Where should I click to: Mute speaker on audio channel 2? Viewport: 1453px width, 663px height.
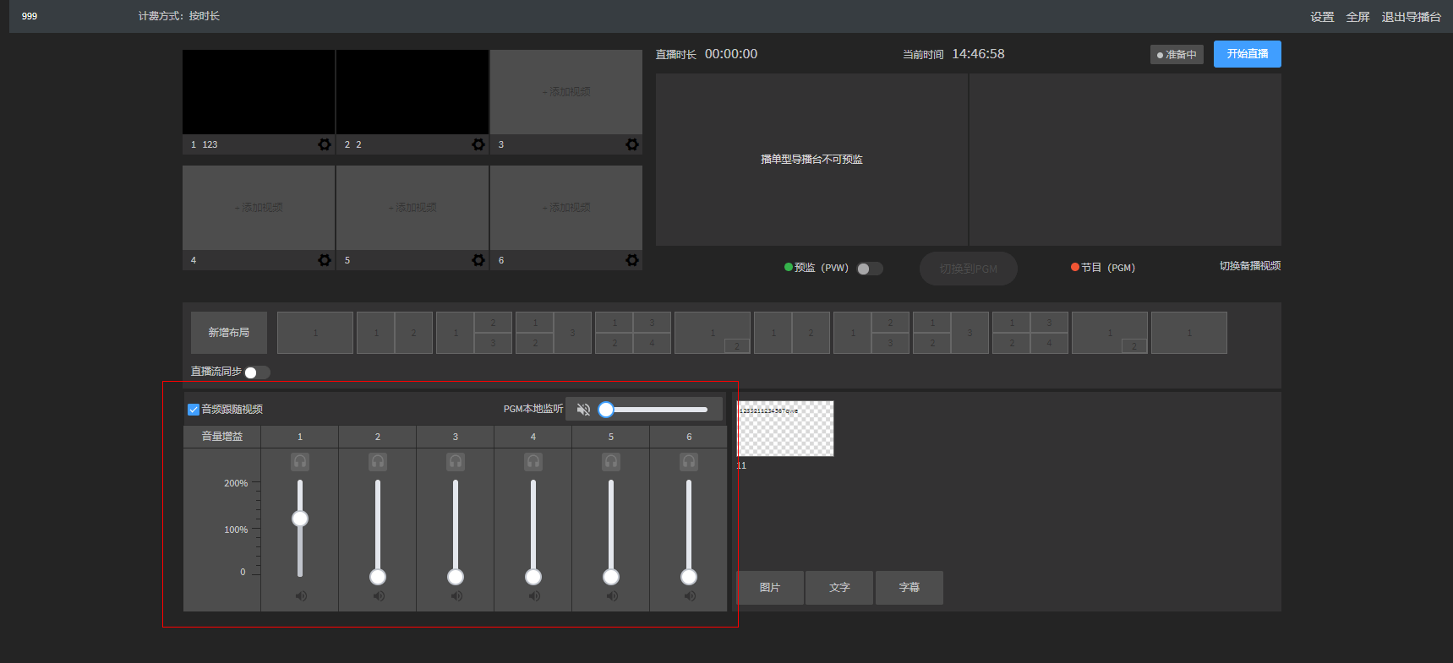[x=378, y=596]
